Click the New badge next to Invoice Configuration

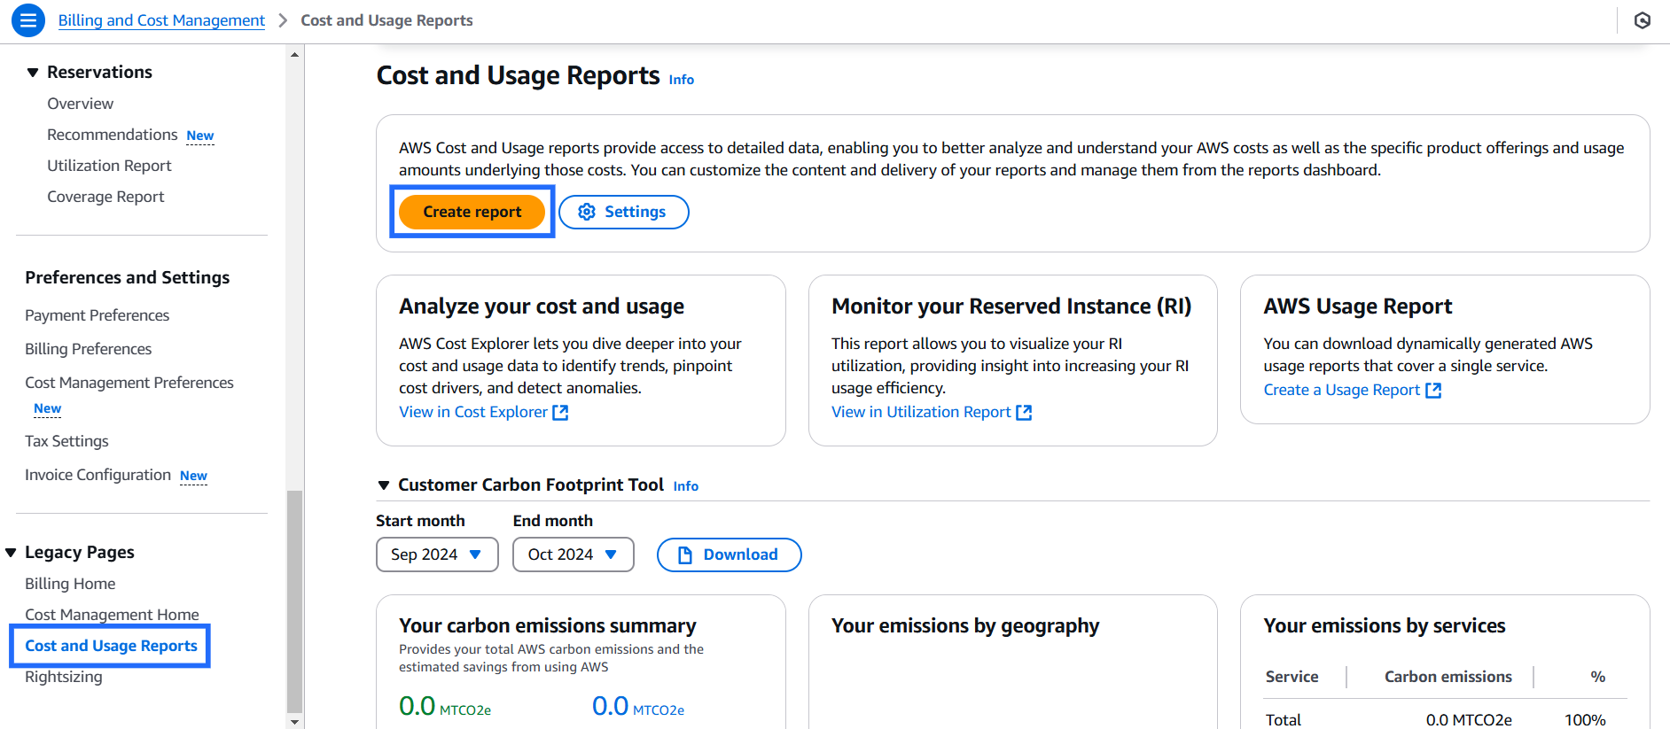(x=193, y=476)
